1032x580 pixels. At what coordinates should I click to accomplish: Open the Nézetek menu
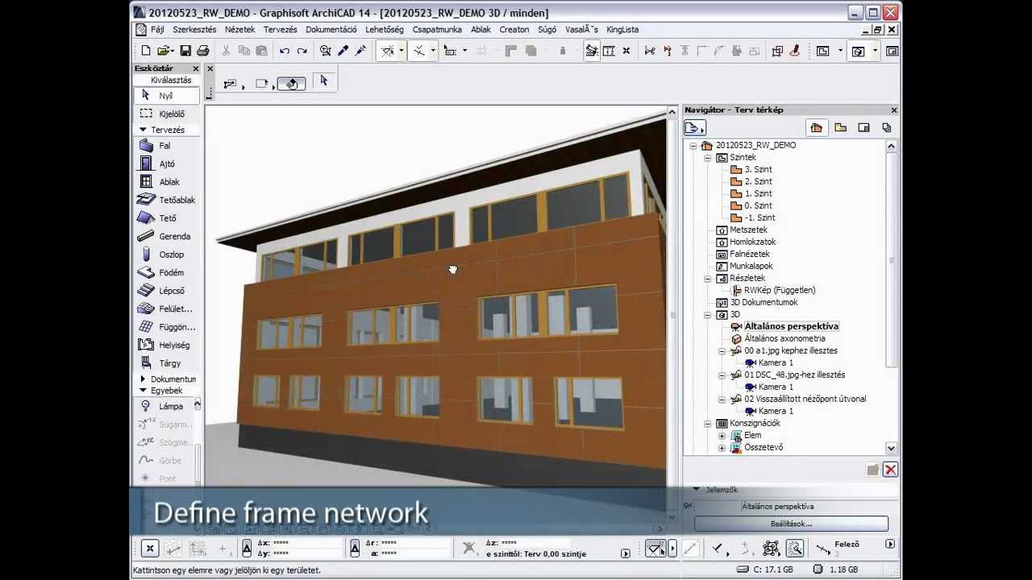[239, 30]
